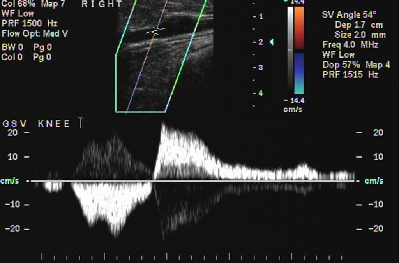This screenshot has width=399, height=263.
Task: Click the Size 2.0 mm gate readout
Action: (360, 35)
